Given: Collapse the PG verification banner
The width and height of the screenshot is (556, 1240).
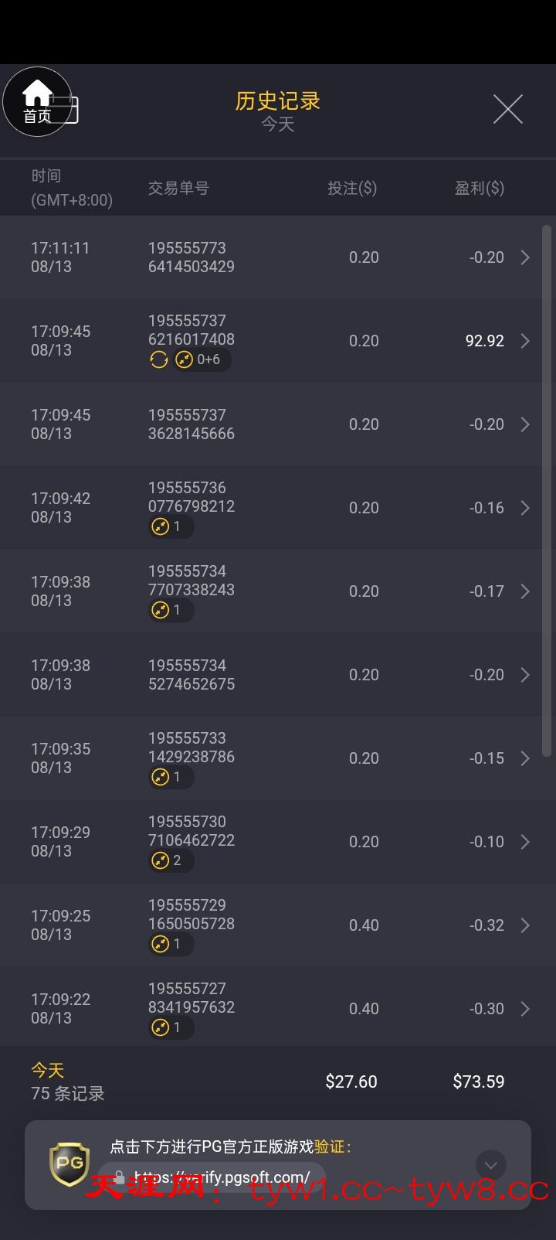Looking at the screenshot, I should pyautogui.click(x=490, y=1165).
